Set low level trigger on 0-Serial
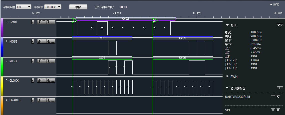 pos(53,22)
